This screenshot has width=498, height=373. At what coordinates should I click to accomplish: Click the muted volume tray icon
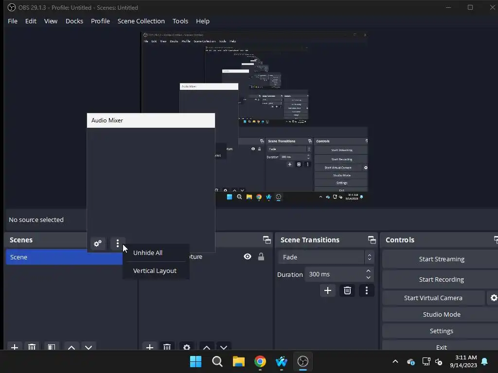click(x=439, y=361)
